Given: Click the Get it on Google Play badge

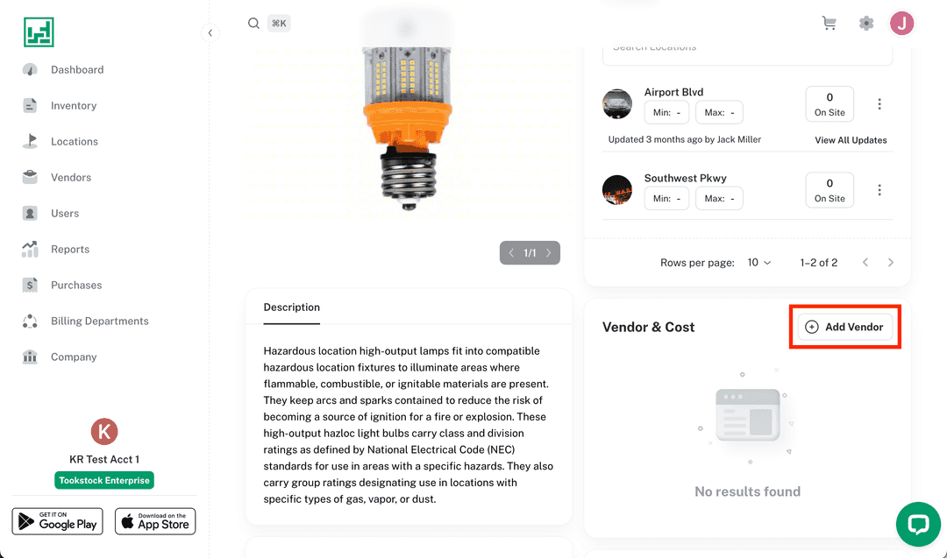Looking at the screenshot, I should pyautogui.click(x=57, y=521).
